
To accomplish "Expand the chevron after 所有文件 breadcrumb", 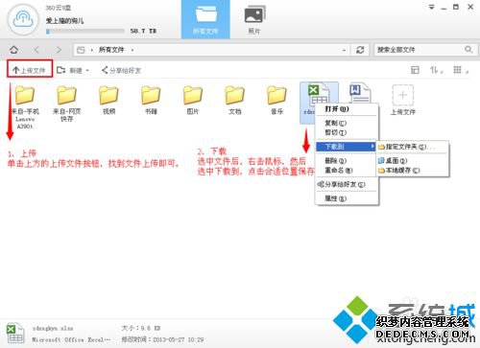I will pyautogui.click(x=132, y=50).
